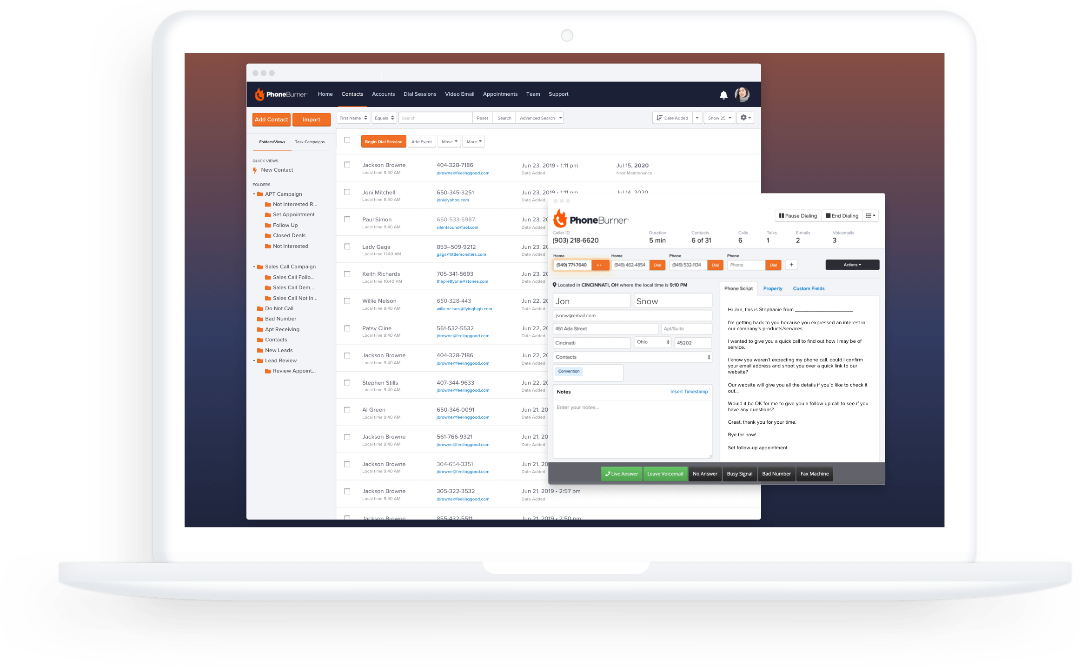This screenshot has width=1081, height=667.
Task: Open the Sales Call Follo... folder
Action: pos(290,277)
